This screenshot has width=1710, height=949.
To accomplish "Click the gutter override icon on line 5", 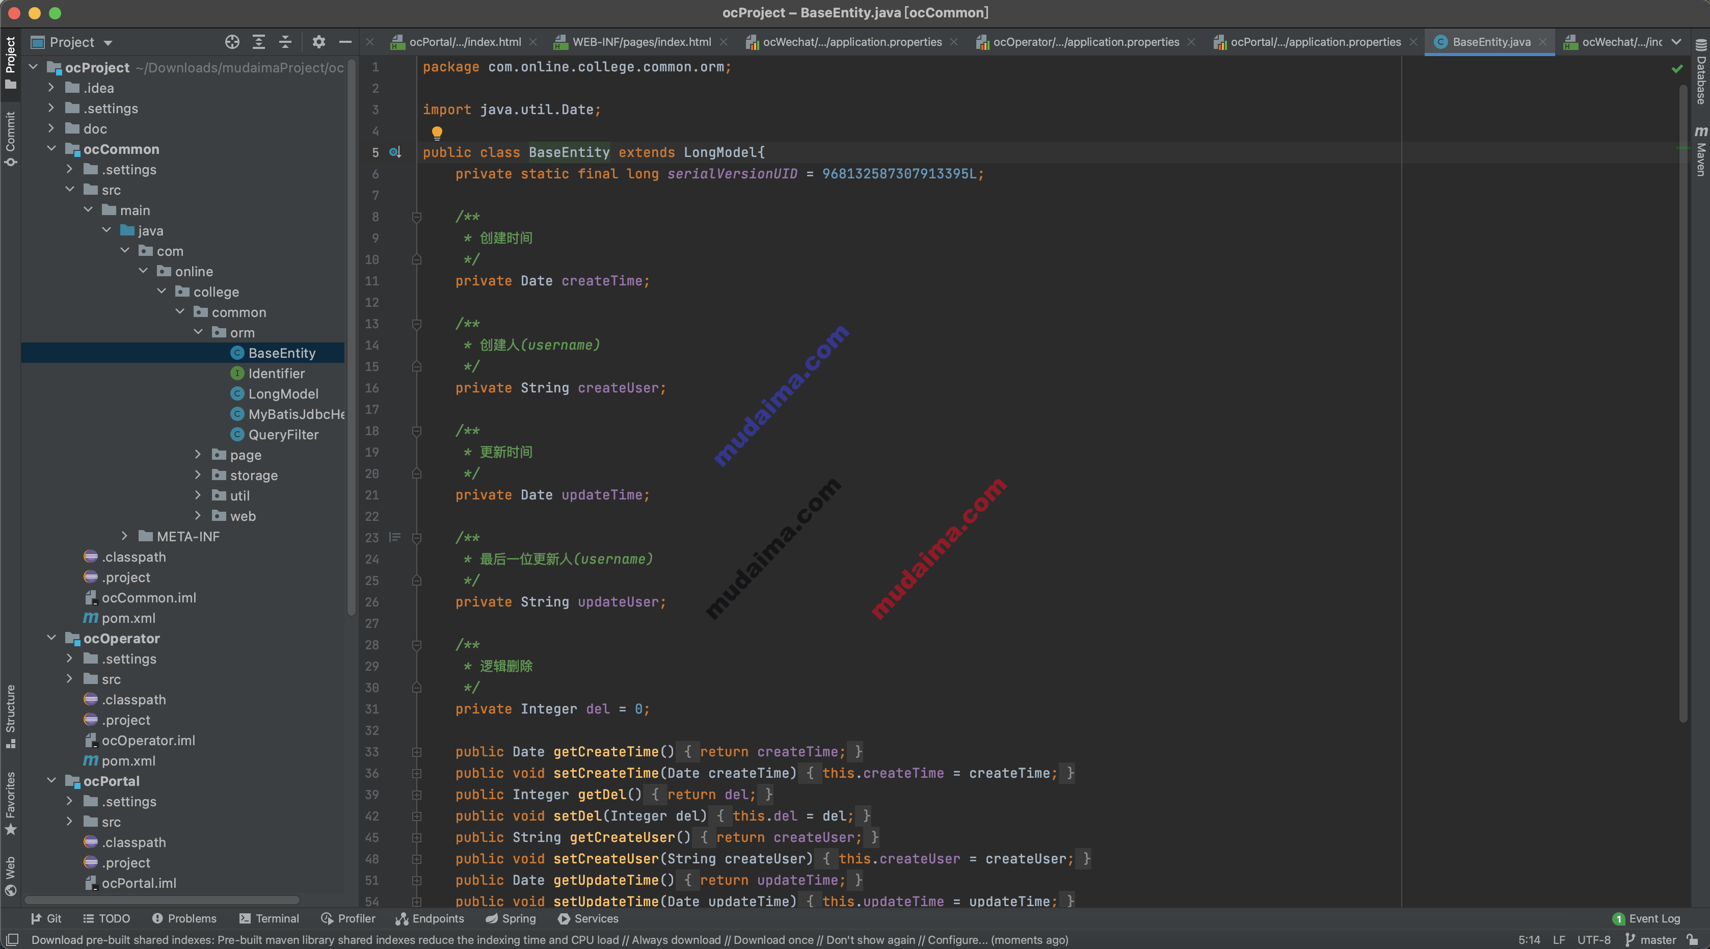I will [395, 152].
